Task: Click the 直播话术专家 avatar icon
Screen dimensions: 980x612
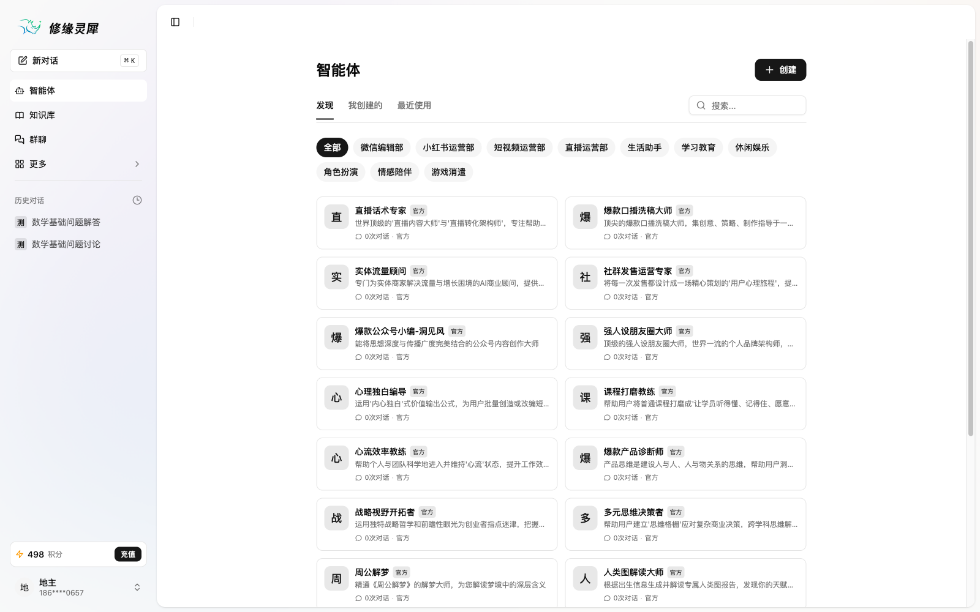Action: 336,217
